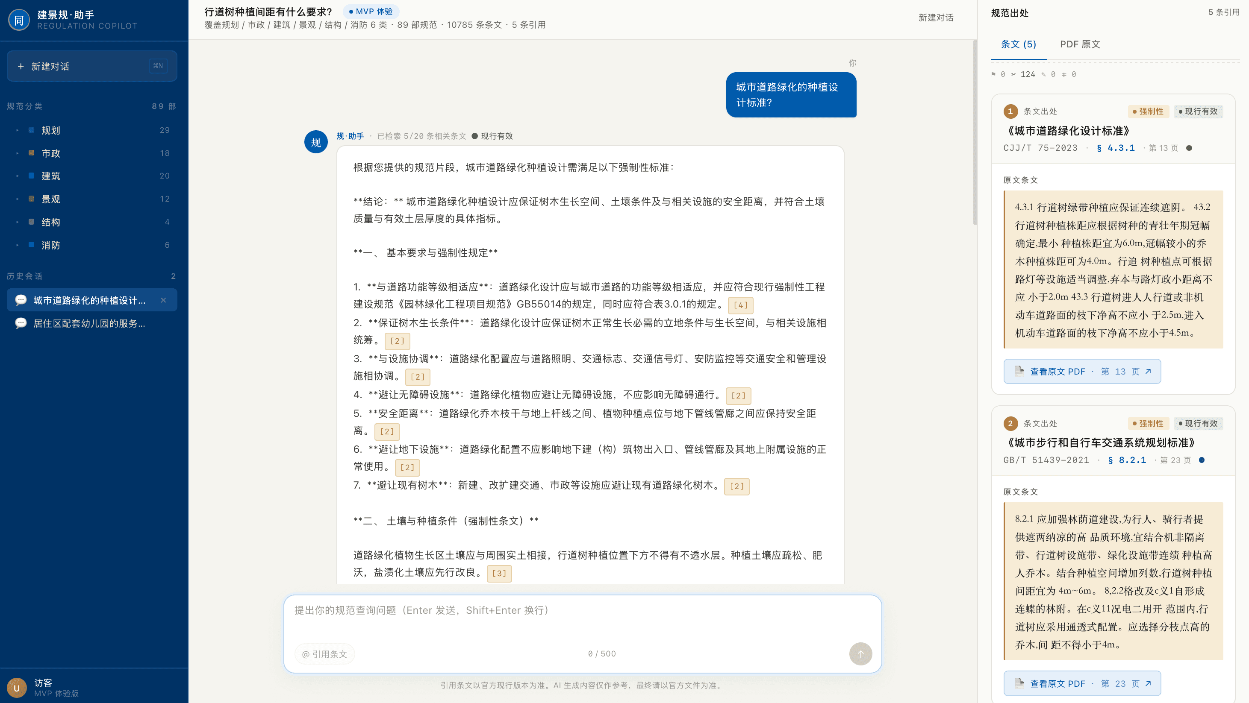Open citation [2] after 安全距离

pos(387,432)
